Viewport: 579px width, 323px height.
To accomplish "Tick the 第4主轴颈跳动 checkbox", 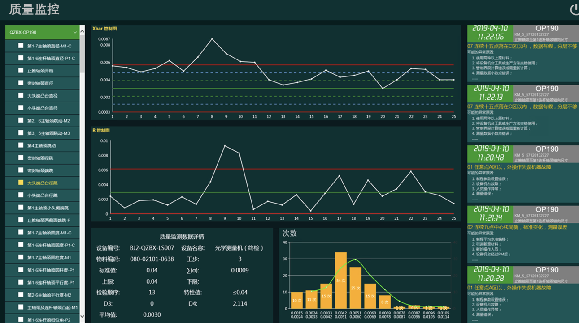I will tap(21, 145).
